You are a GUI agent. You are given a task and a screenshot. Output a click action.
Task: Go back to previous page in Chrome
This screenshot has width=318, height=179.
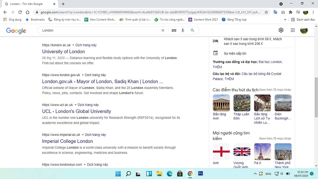pyautogui.click(x=5, y=12)
